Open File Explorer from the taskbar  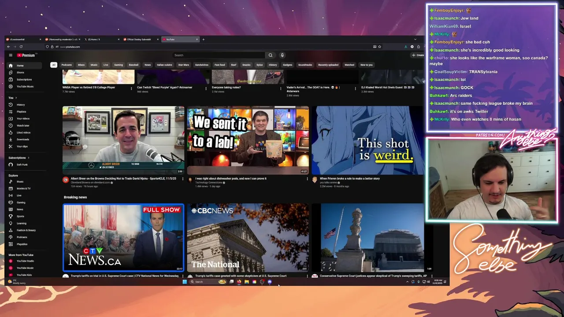click(x=247, y=282)
